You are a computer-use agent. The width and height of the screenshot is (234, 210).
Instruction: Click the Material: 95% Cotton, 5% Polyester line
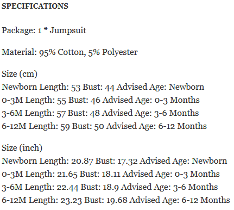coord(69,52)
